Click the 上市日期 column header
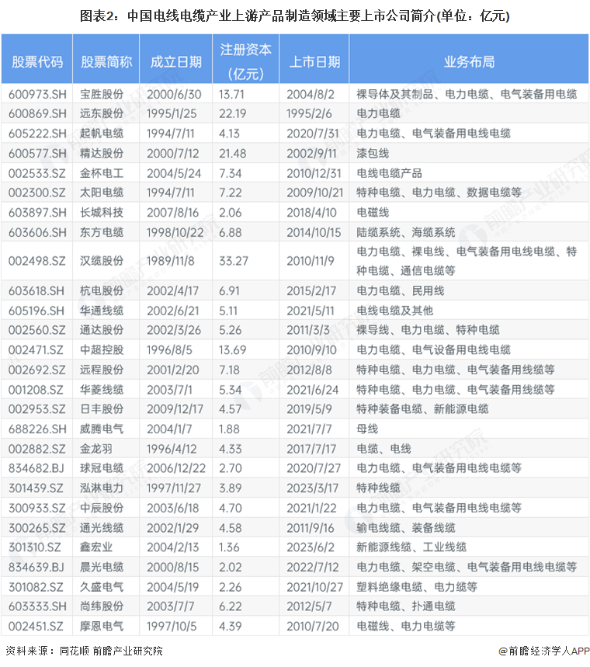This screenshot has height=667, width=590. [314, 62]
